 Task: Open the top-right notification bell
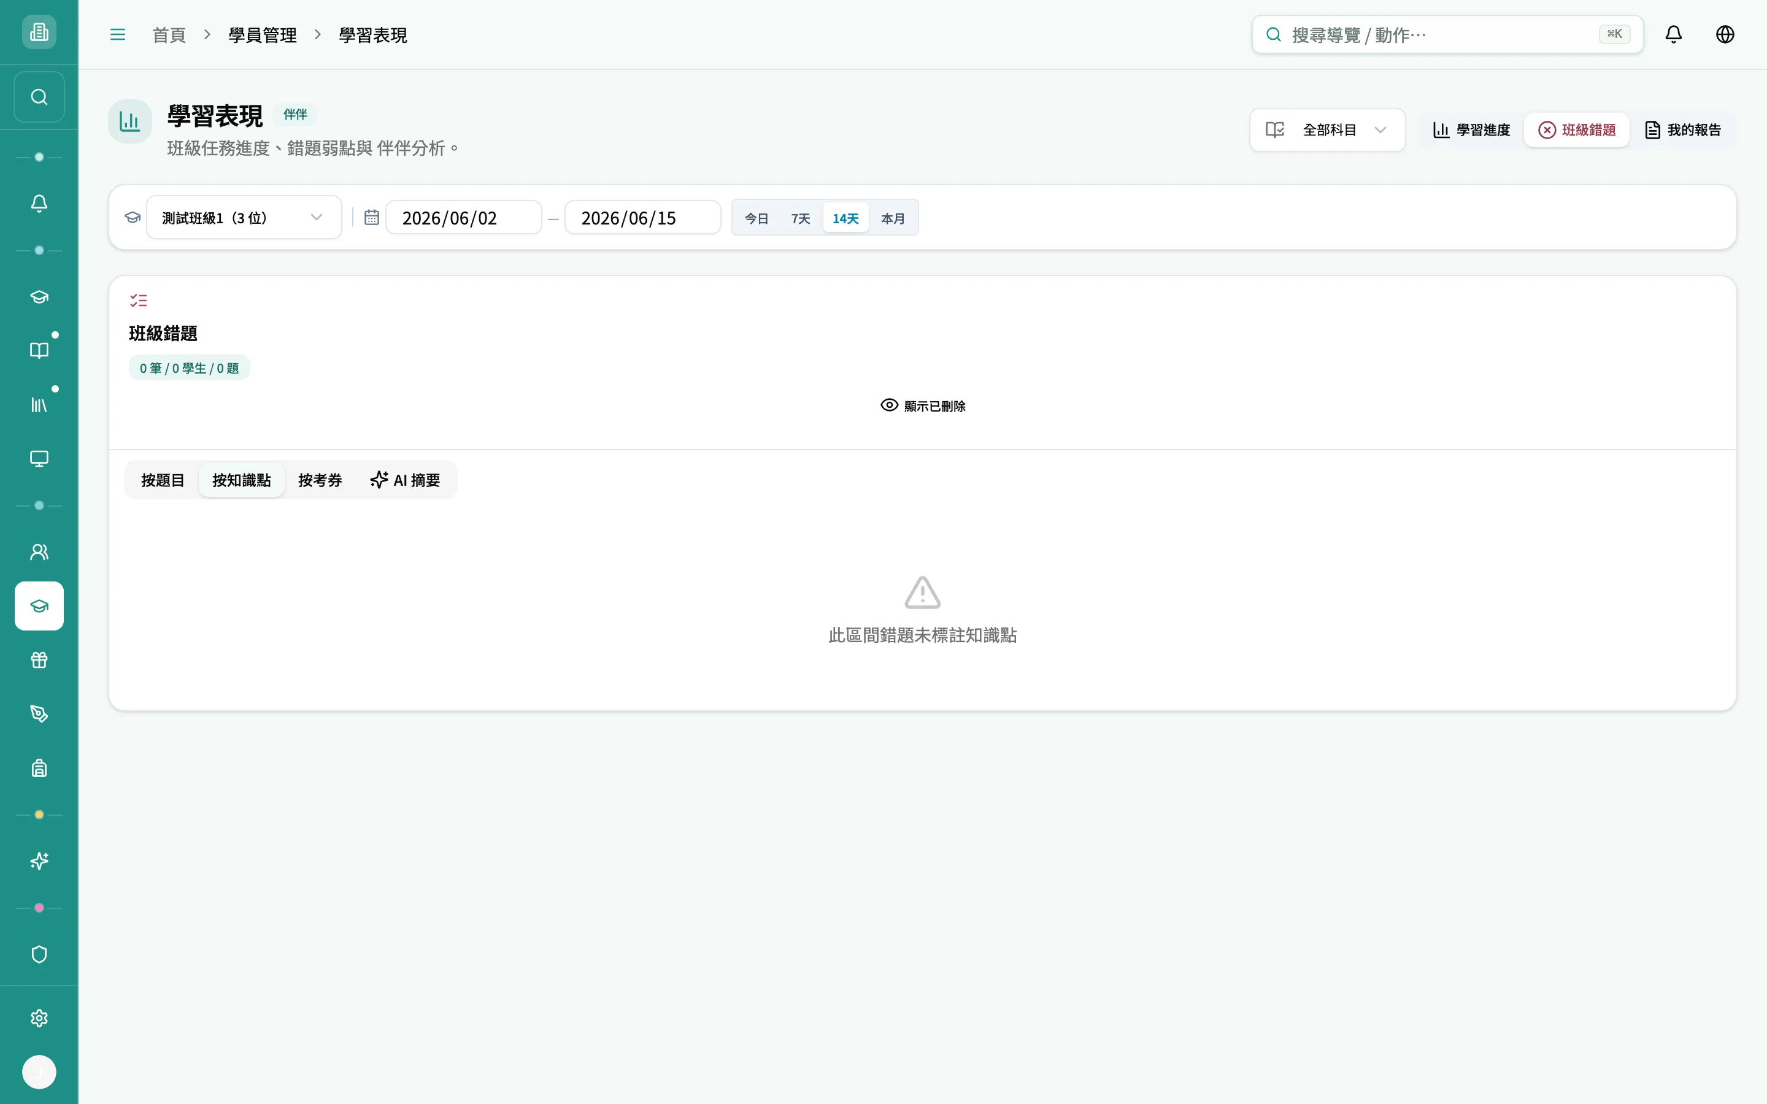click(x=1674, y=34)
